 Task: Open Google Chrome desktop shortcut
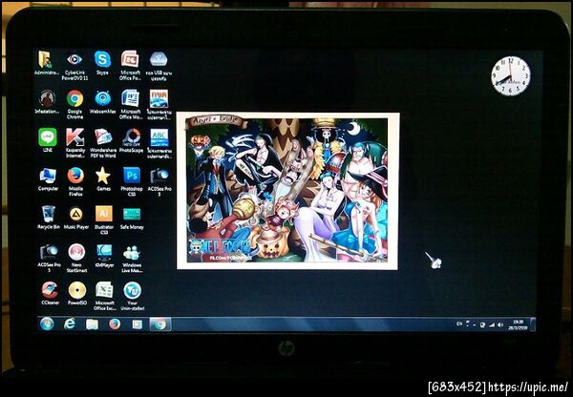click(x=74, y=104)
